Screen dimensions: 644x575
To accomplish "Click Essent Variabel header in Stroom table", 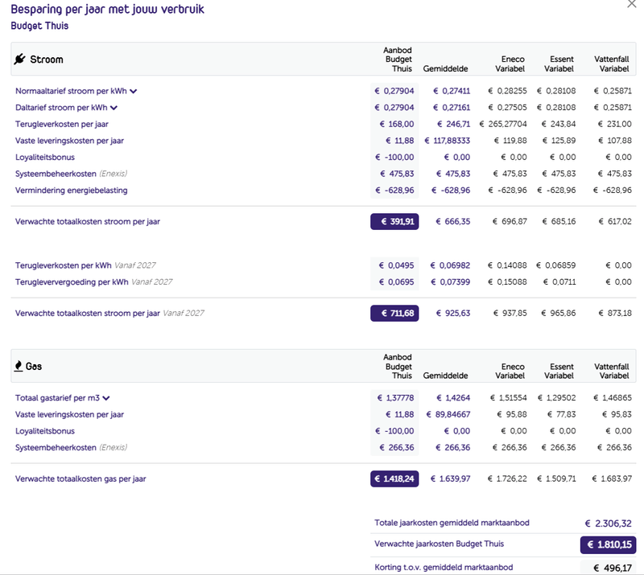I will click(559, 64).
